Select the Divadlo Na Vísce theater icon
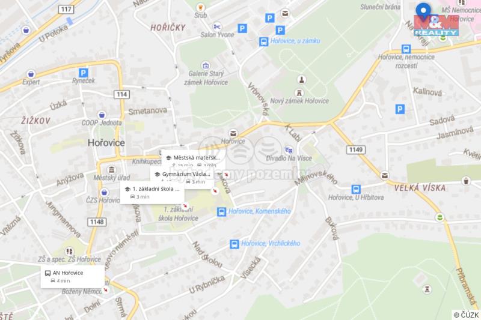The height and width of the screenshot is (320, 481). [x=289, y=150]
